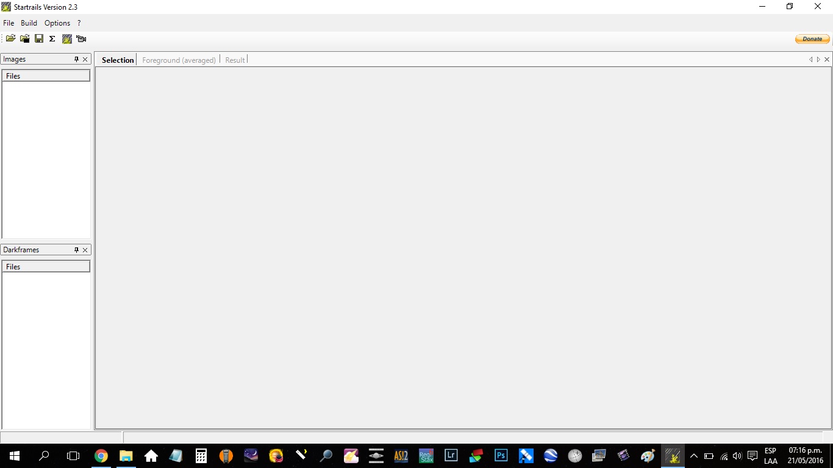This screenshot has height=468, width=833.
Task: Click the Files column header in Images
Action: pos(46,76)
